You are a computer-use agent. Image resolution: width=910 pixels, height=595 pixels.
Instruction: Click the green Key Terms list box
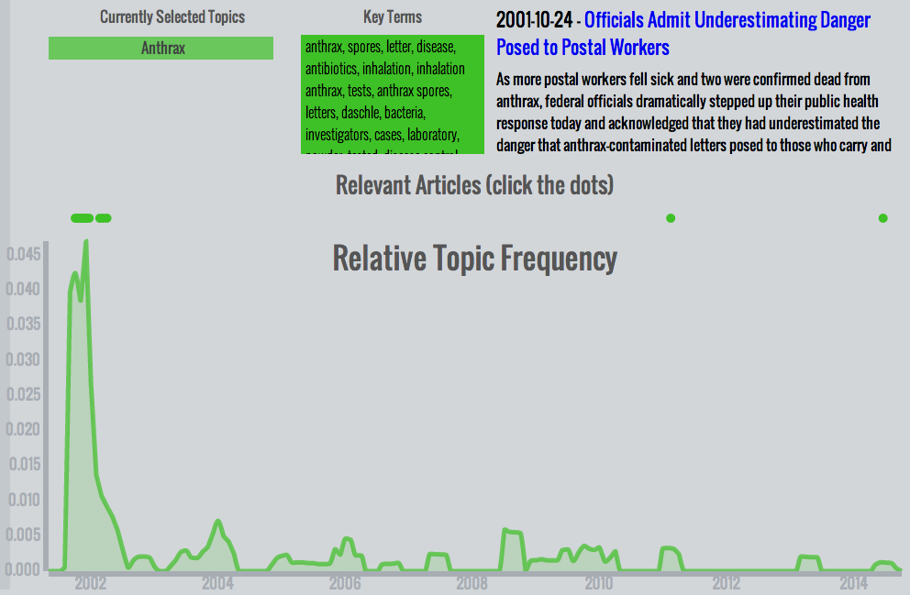393,95
